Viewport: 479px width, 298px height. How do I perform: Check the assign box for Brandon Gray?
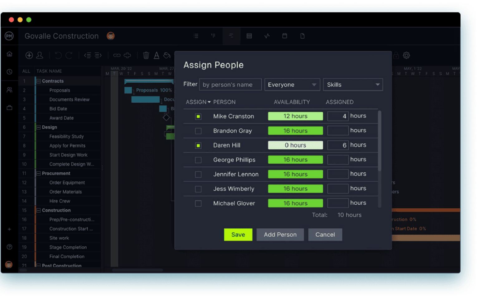(198, 131)
